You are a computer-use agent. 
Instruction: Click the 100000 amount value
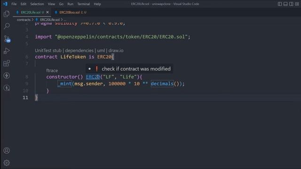point(117,84)
